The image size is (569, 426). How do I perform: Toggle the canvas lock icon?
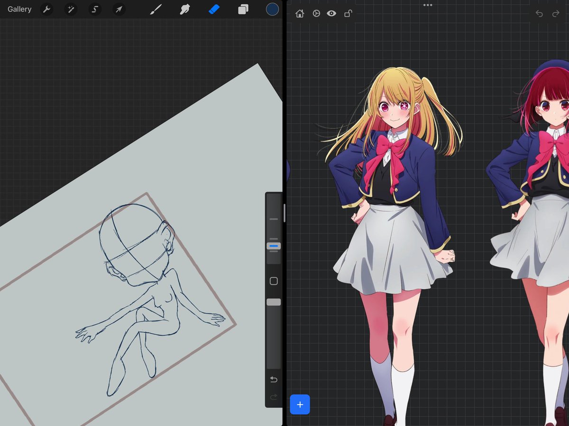coord(348,14)
